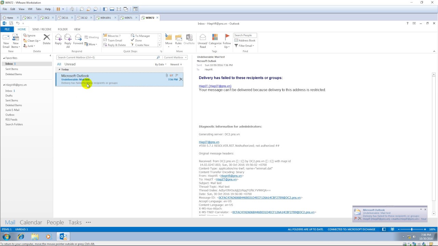Click the Undo icon in quick access toolbar
The width and height of the screenshot is (438, 246).
coord(17,24)
